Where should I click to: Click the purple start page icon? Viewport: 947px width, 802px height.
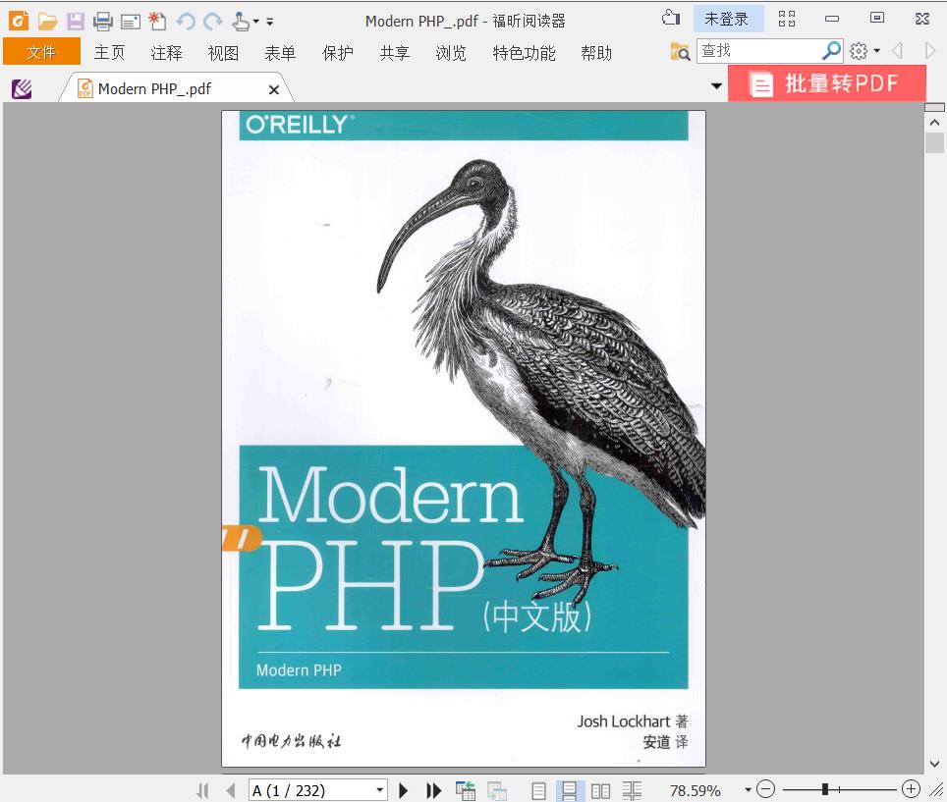[22, 89]
